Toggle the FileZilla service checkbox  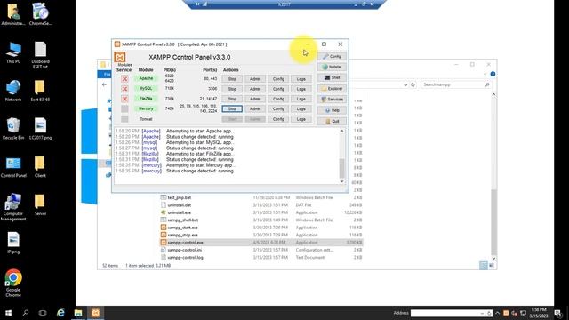[124, 99]
